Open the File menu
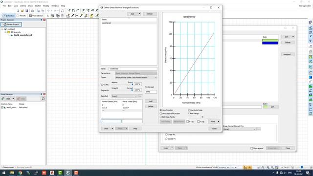This screenshot has width=313, height=176. pyautogui.click(x=4, y=6)
